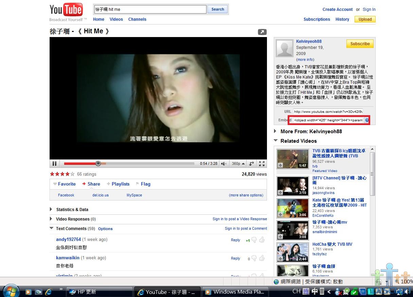413x297 pixels.
Task: Thumbs down andy192764's comment
Action: tap(254, 240)
